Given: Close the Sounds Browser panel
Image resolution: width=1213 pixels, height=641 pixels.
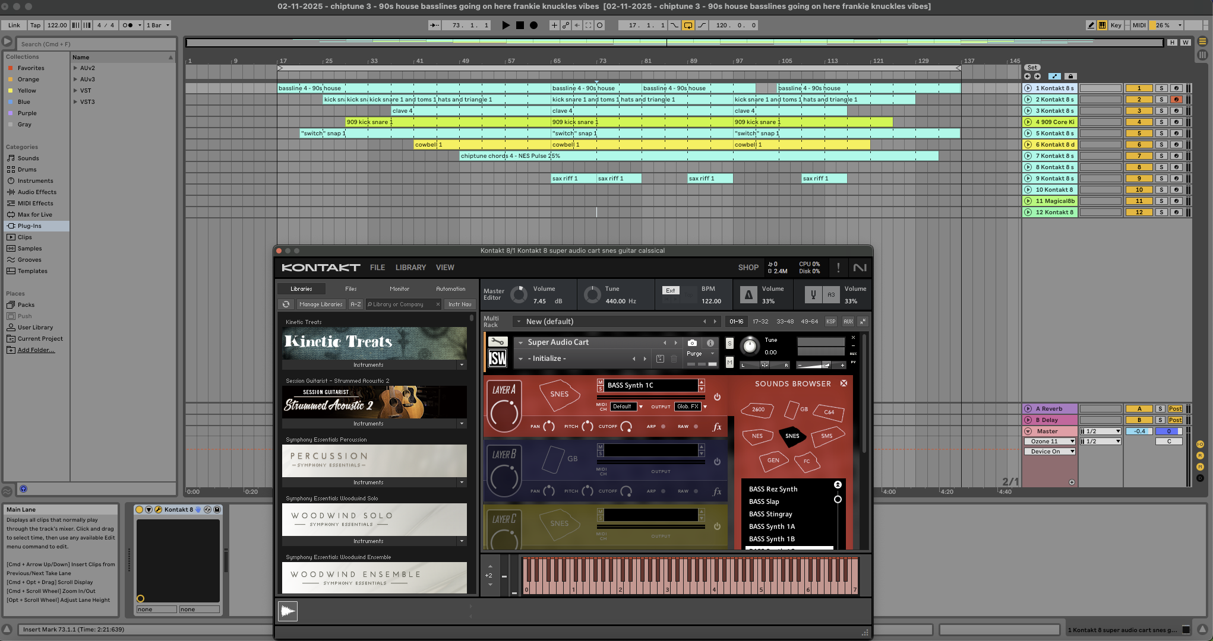Looking at the screenshot, I should [844, 383].
